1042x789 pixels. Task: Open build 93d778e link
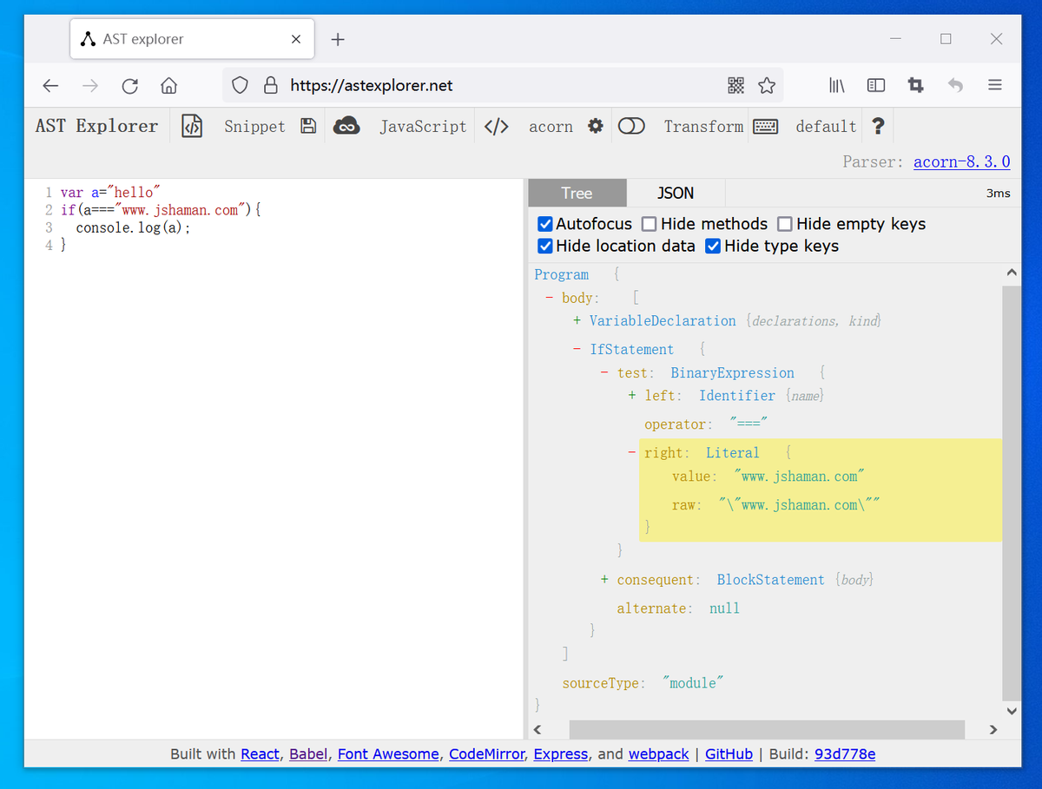pyautogui.click(x=845, y=754)
